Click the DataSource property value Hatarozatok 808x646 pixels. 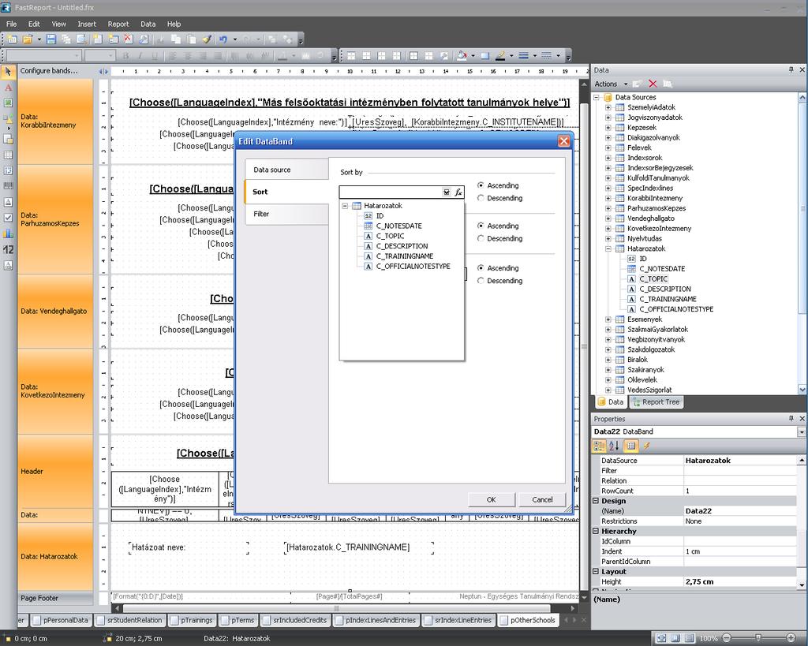[740, 461]
